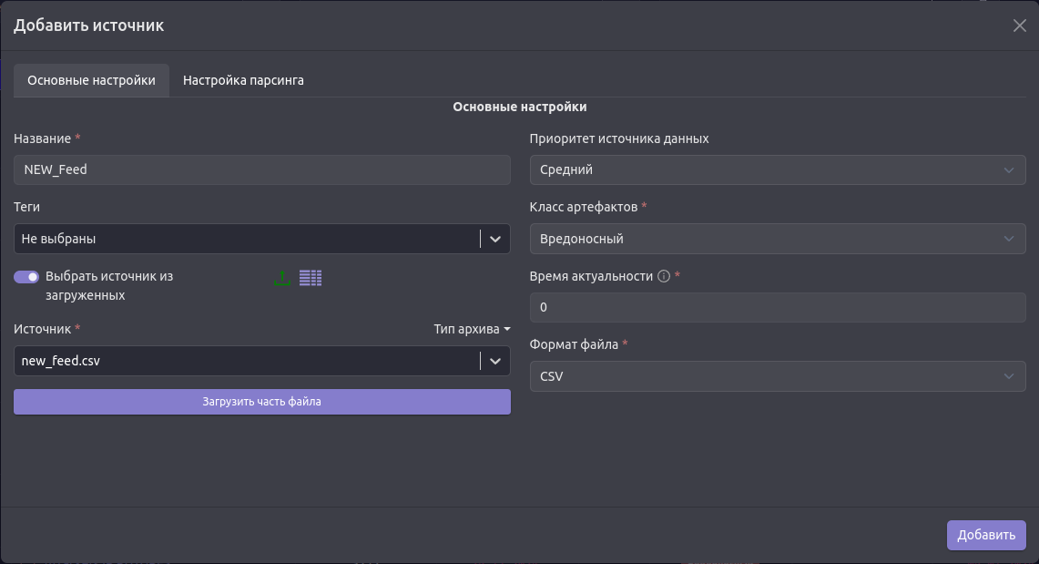Expand Приоритет источника данных select
1039x564 pixels.
click(x=777, y=169)
